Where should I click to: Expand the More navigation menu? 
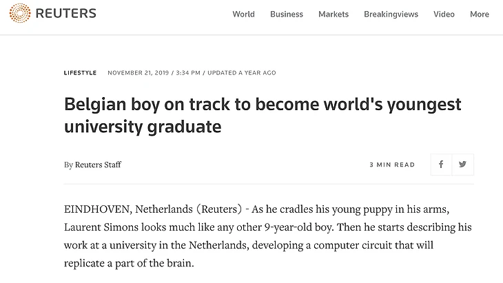480,14
